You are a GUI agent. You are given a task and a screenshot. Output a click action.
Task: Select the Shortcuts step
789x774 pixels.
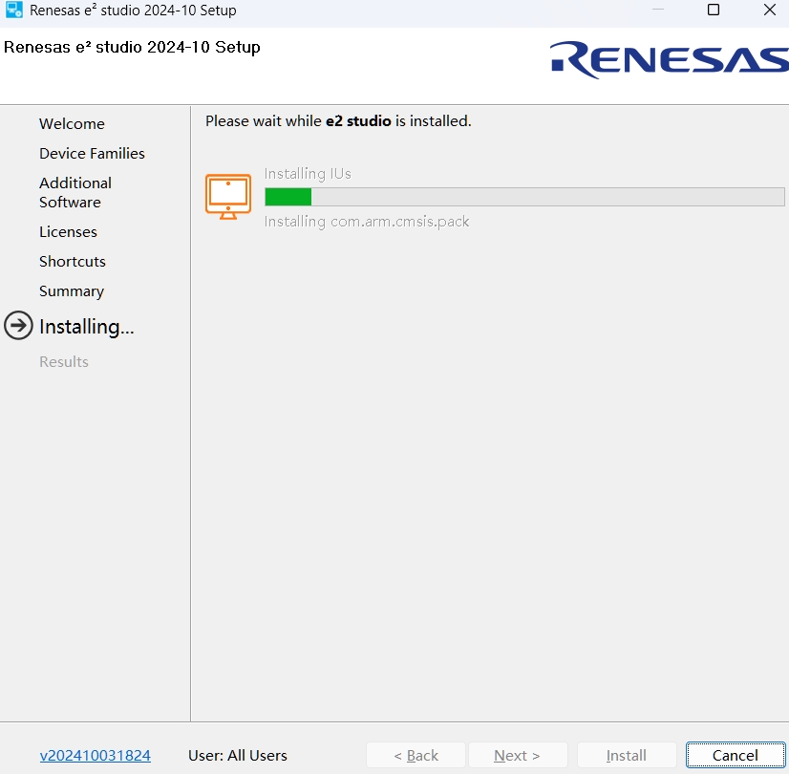click(73, 261)
